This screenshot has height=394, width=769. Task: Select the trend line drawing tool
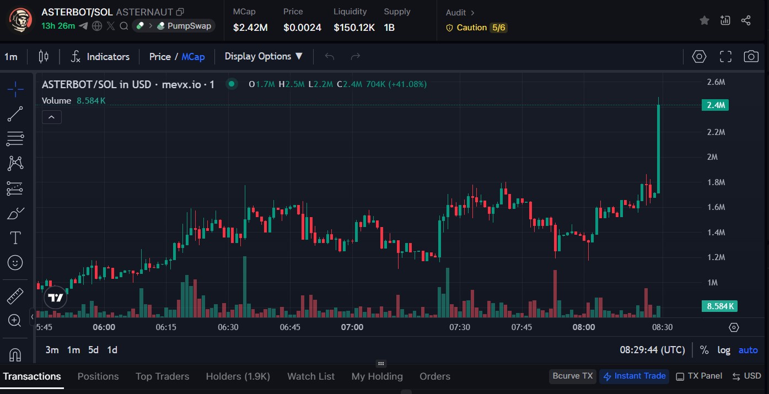(15, 114)
